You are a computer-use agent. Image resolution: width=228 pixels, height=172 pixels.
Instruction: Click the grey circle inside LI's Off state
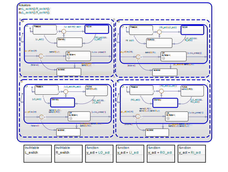pyautogui.click(x=71, y=118)
